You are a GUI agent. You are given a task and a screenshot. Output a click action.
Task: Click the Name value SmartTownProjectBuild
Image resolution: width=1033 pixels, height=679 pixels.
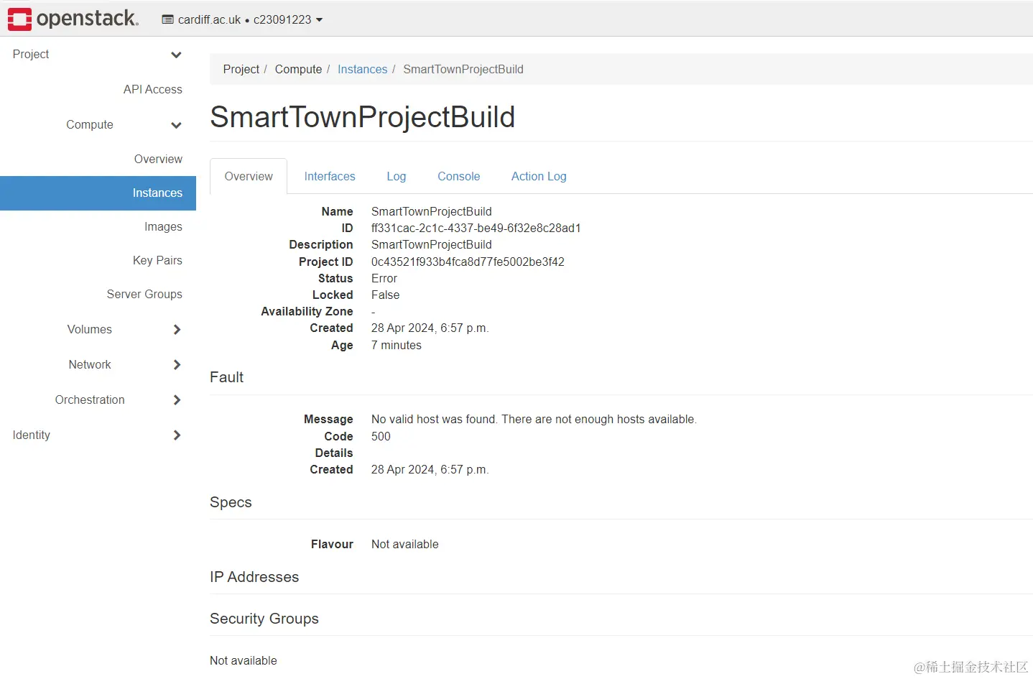[431, 211]
